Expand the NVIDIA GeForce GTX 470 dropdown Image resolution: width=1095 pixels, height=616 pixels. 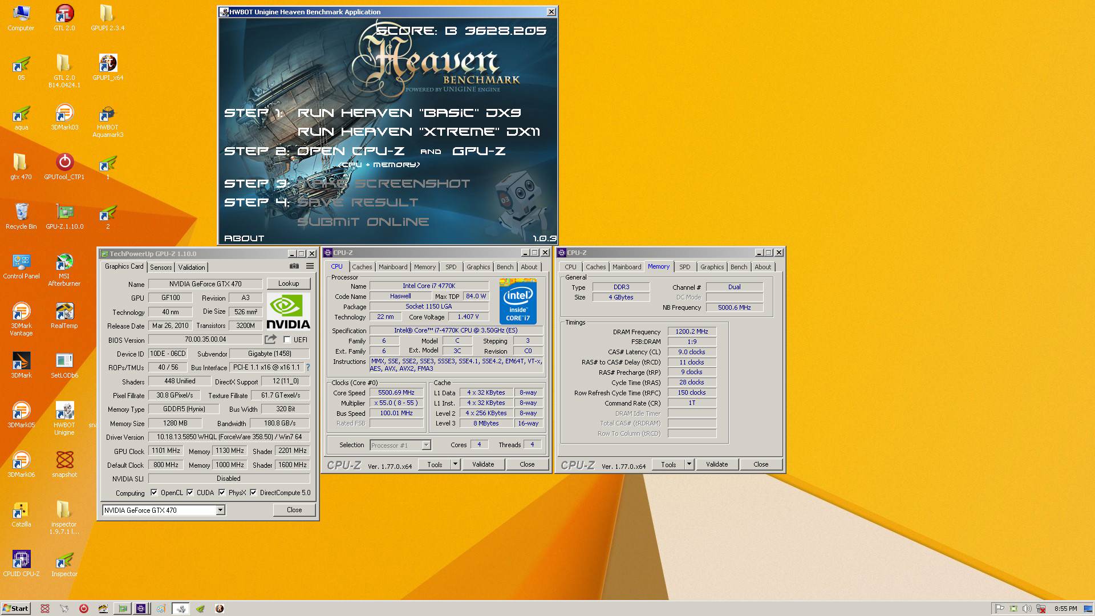pos(220,510)
